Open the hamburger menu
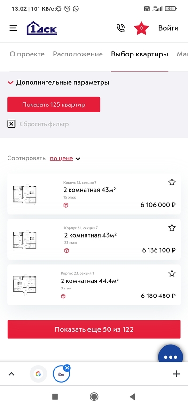Screen dimensions: 188x408 click(x=14, y=28)
